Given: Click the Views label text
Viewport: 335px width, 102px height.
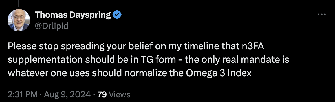Looking at the screenshot, I should [120, 94].
